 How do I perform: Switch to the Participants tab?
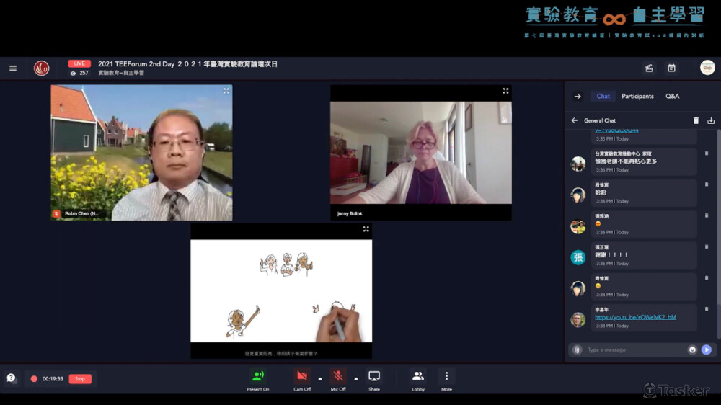point(637,96)
